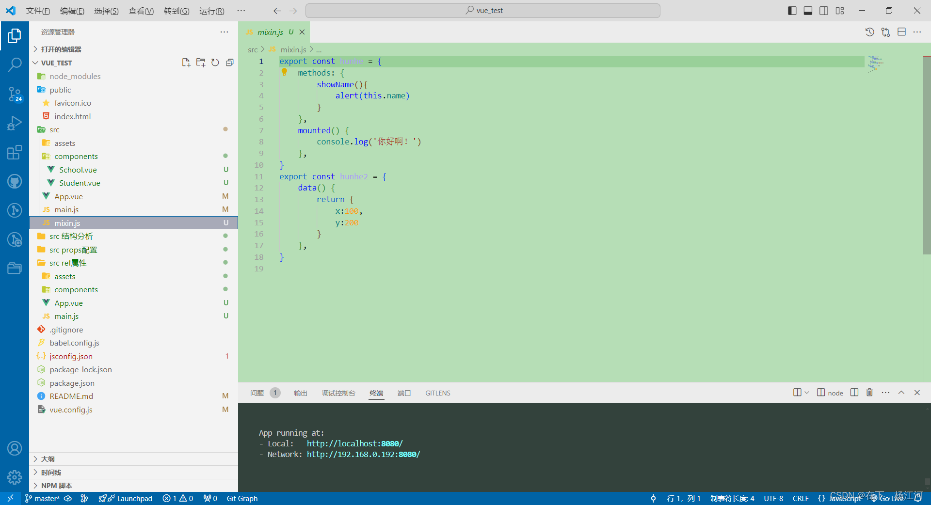The height and width of the screenshot is (505, 931).
Task: Click Launchpad in the status bar
Action: (125, 498)
